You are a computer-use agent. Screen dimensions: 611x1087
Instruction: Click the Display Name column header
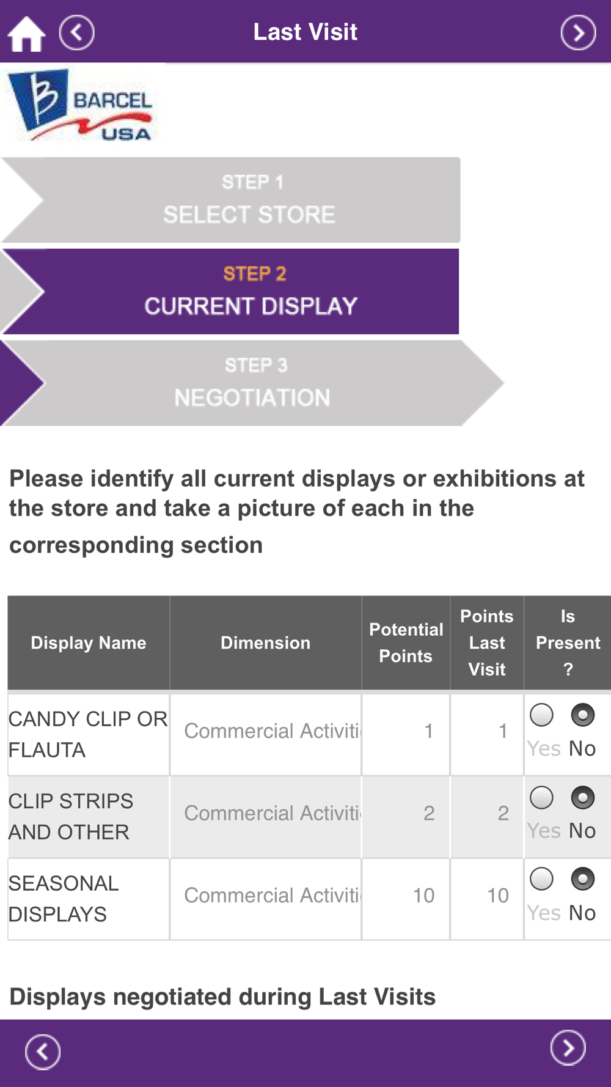(89, 643)
